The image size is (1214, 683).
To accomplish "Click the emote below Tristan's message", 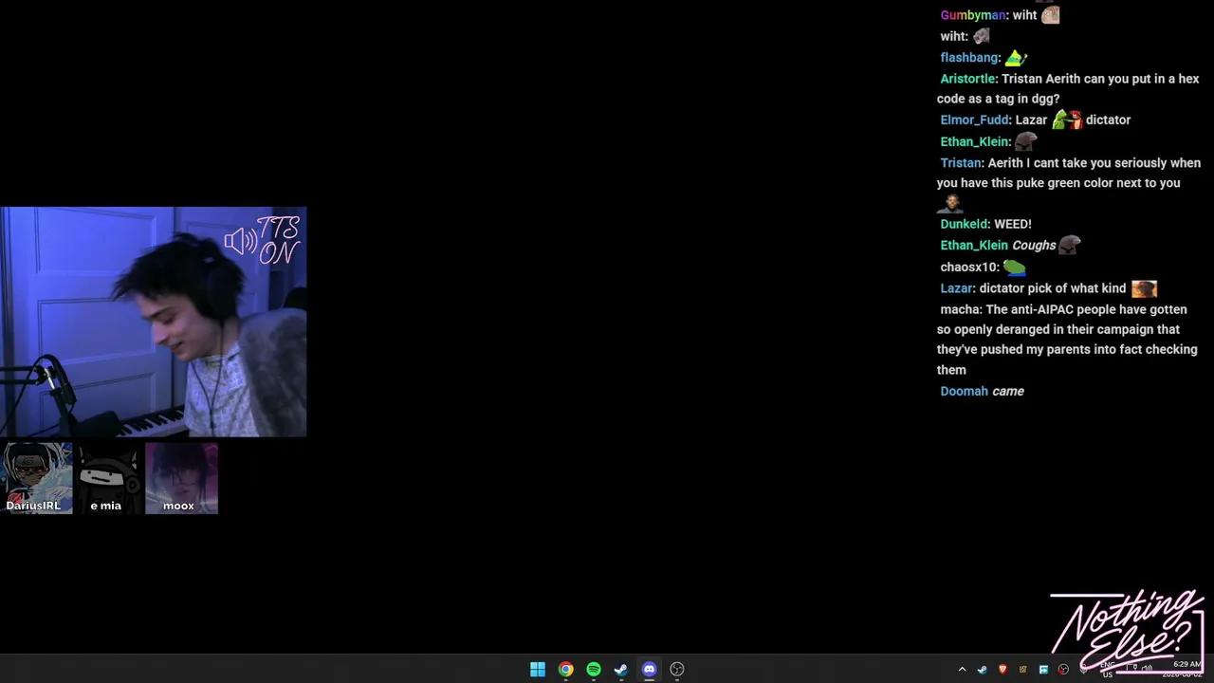I will [x=951, y=203].
